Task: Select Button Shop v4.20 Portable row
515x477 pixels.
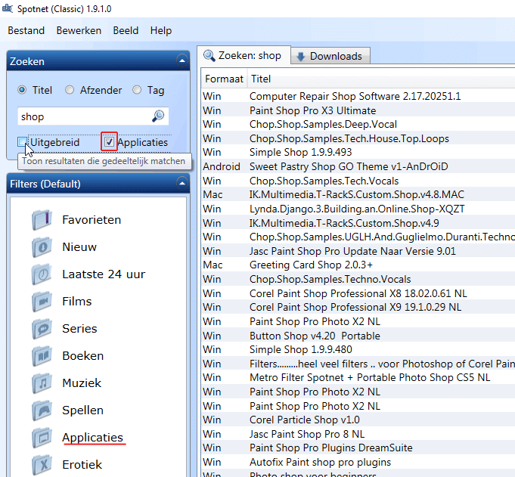Action: (x=358, y=336)
